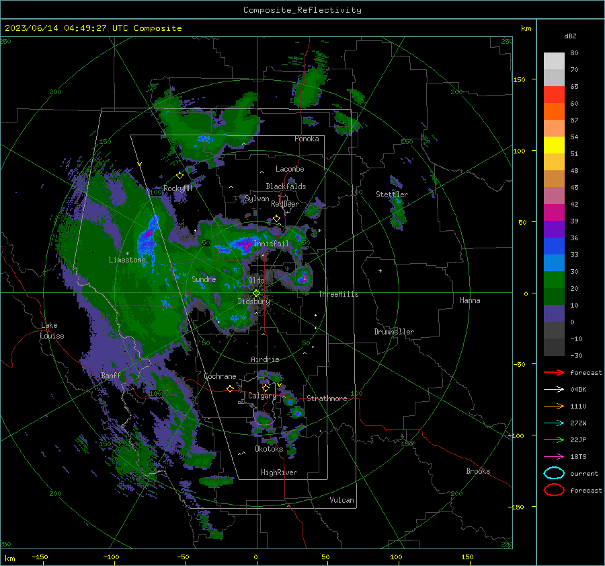Click the Vulcan city label
This screenshot has height=566, width=605.
341,500
